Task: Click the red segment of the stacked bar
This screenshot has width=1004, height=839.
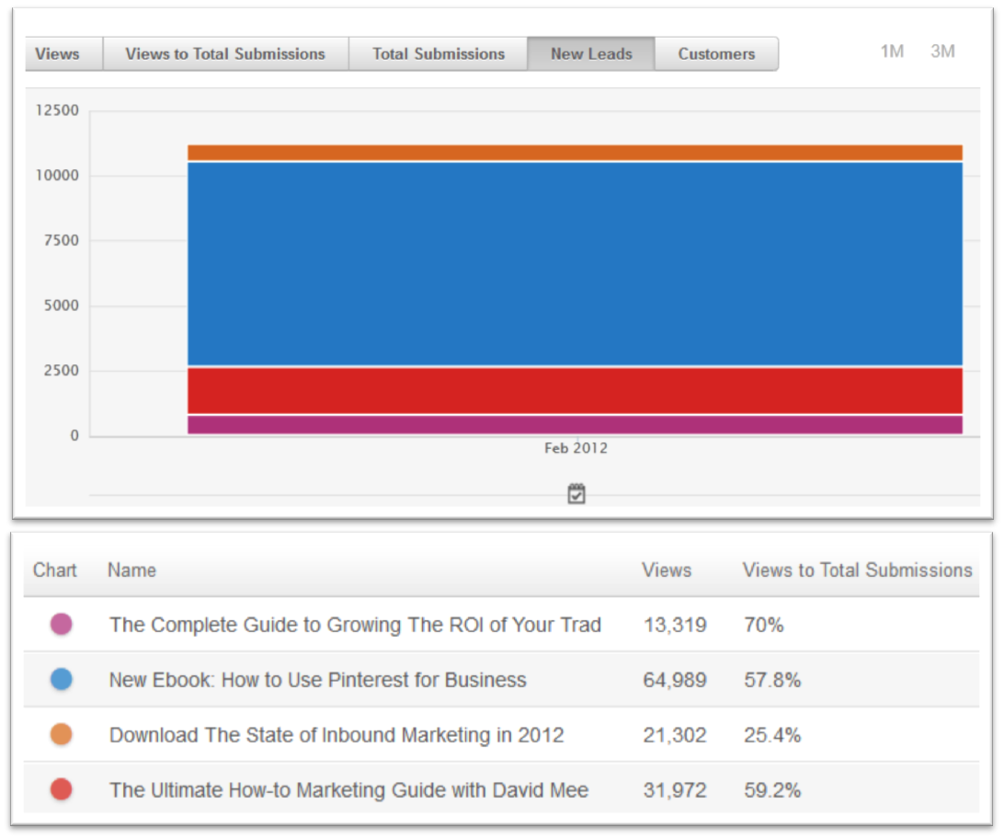Action: 575,391
